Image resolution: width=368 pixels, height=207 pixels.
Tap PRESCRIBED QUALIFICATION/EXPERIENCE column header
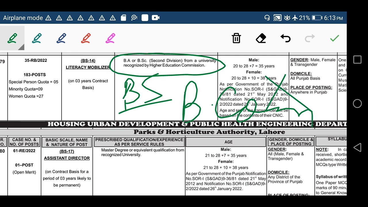coord(139,142)
